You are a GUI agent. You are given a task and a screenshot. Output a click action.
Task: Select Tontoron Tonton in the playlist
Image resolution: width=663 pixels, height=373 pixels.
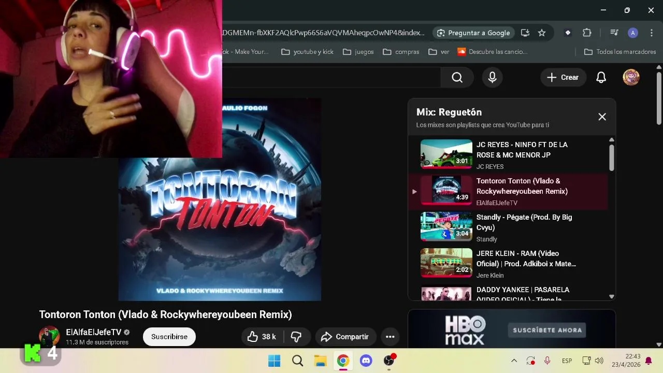[508, 191]
